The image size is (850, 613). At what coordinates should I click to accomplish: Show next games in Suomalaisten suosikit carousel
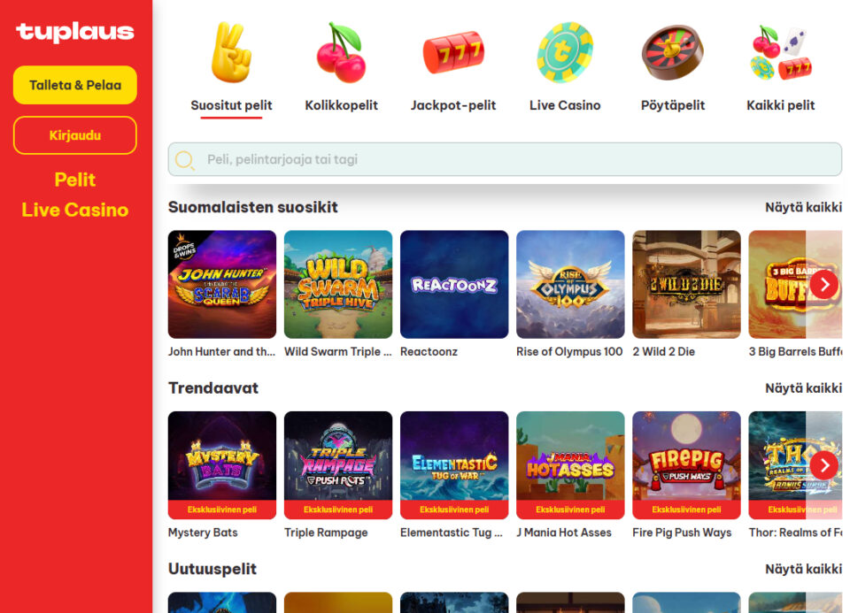click(x=824, y=284)
